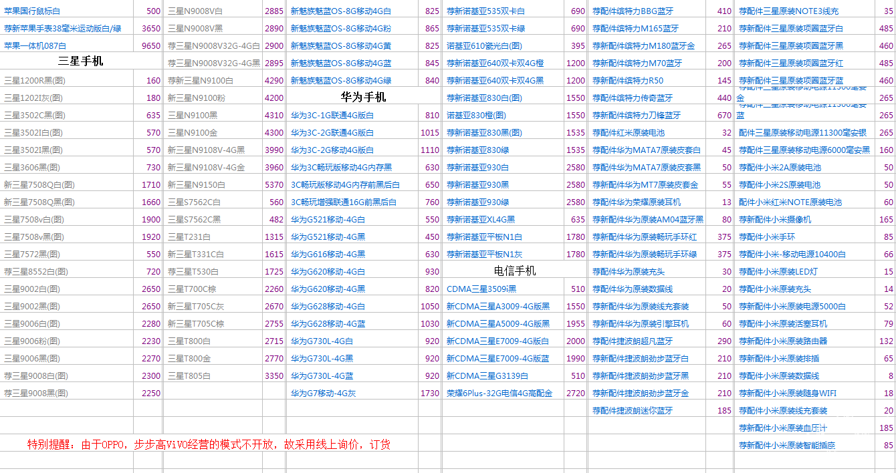
Task: Select 荐配件捷波朗迷你蓝牙
Action: (633, 410)
